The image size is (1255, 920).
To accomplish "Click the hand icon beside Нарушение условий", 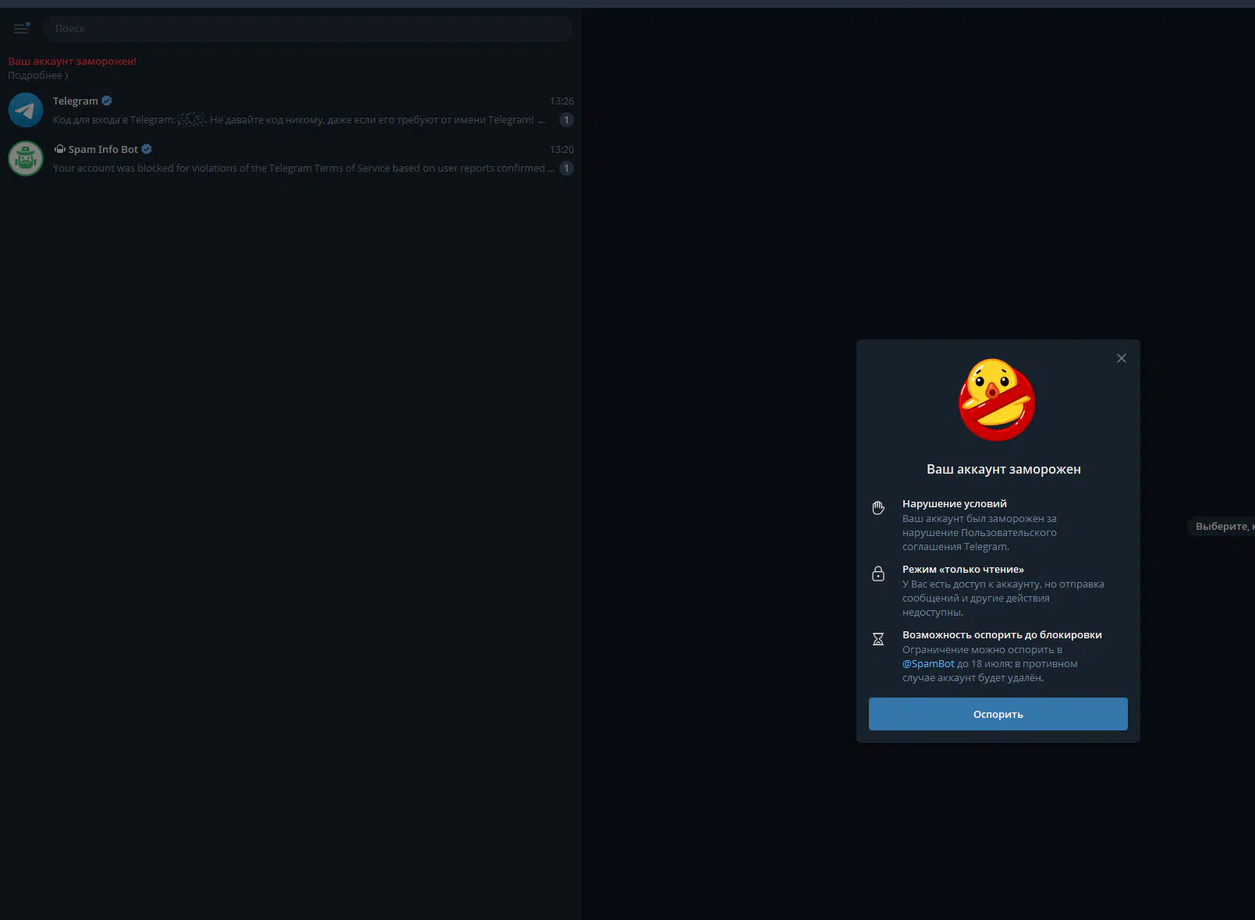I will tap(878, 508).
